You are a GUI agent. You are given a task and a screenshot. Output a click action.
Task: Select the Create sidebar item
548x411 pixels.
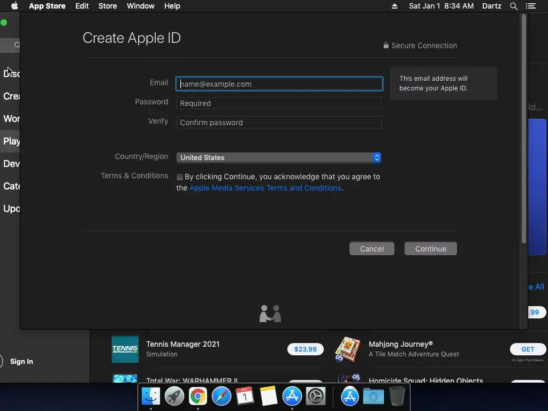[x=11, y=96]
